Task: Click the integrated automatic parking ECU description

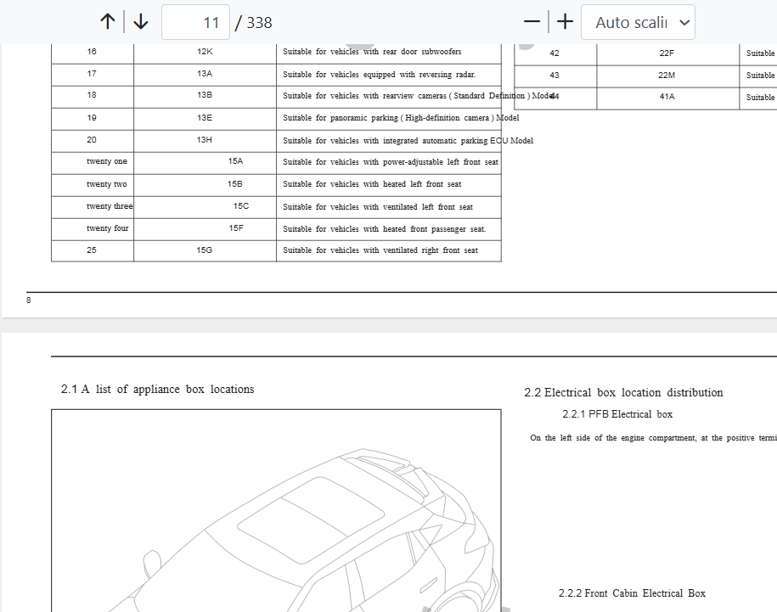Action: click(x=408, y=141)
